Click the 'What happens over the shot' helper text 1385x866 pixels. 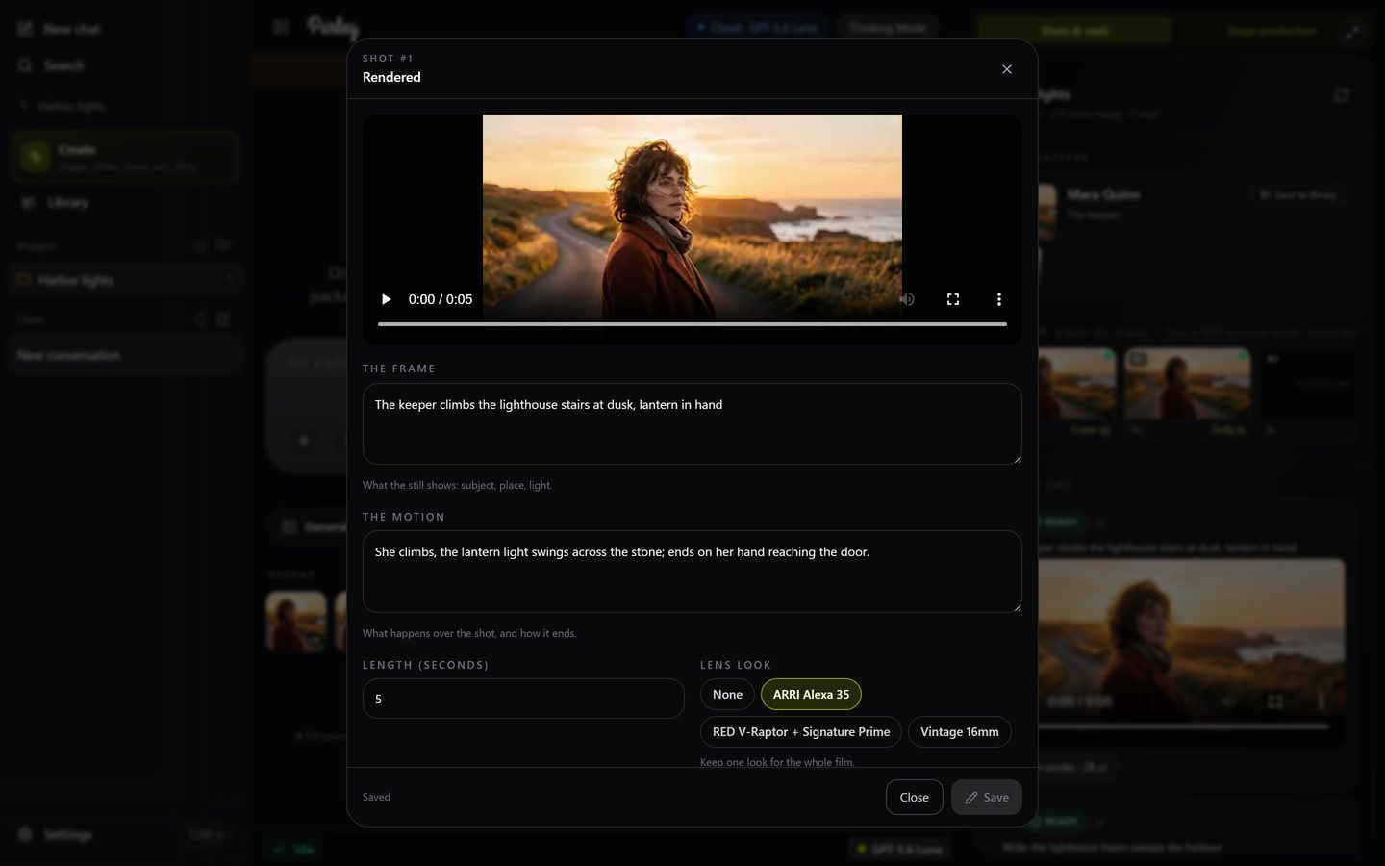click(x=469, y=633)
